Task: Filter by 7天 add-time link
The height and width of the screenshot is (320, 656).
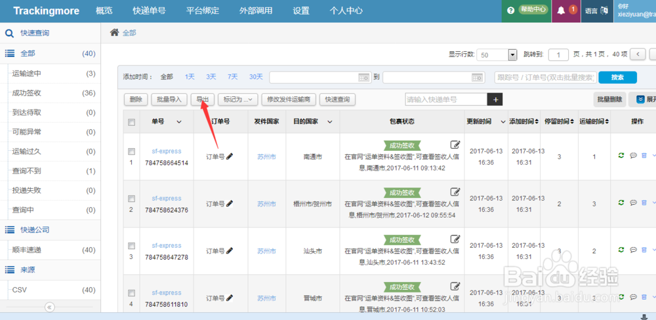Action: [x=233, y=77]
